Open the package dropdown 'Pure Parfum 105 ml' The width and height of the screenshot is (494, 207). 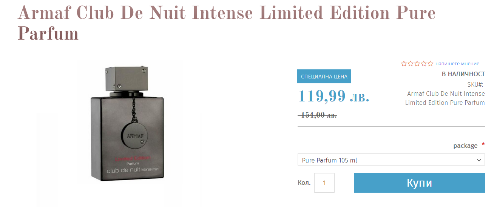[x=391, y=160]
